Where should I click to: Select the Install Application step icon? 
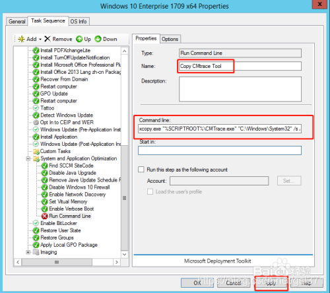[36, 137]
